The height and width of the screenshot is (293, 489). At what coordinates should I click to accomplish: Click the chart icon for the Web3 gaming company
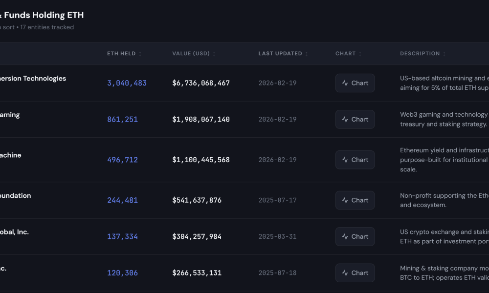(355, 119)
